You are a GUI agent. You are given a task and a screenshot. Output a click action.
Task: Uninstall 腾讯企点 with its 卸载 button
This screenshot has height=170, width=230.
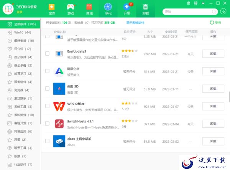(213, 71)
